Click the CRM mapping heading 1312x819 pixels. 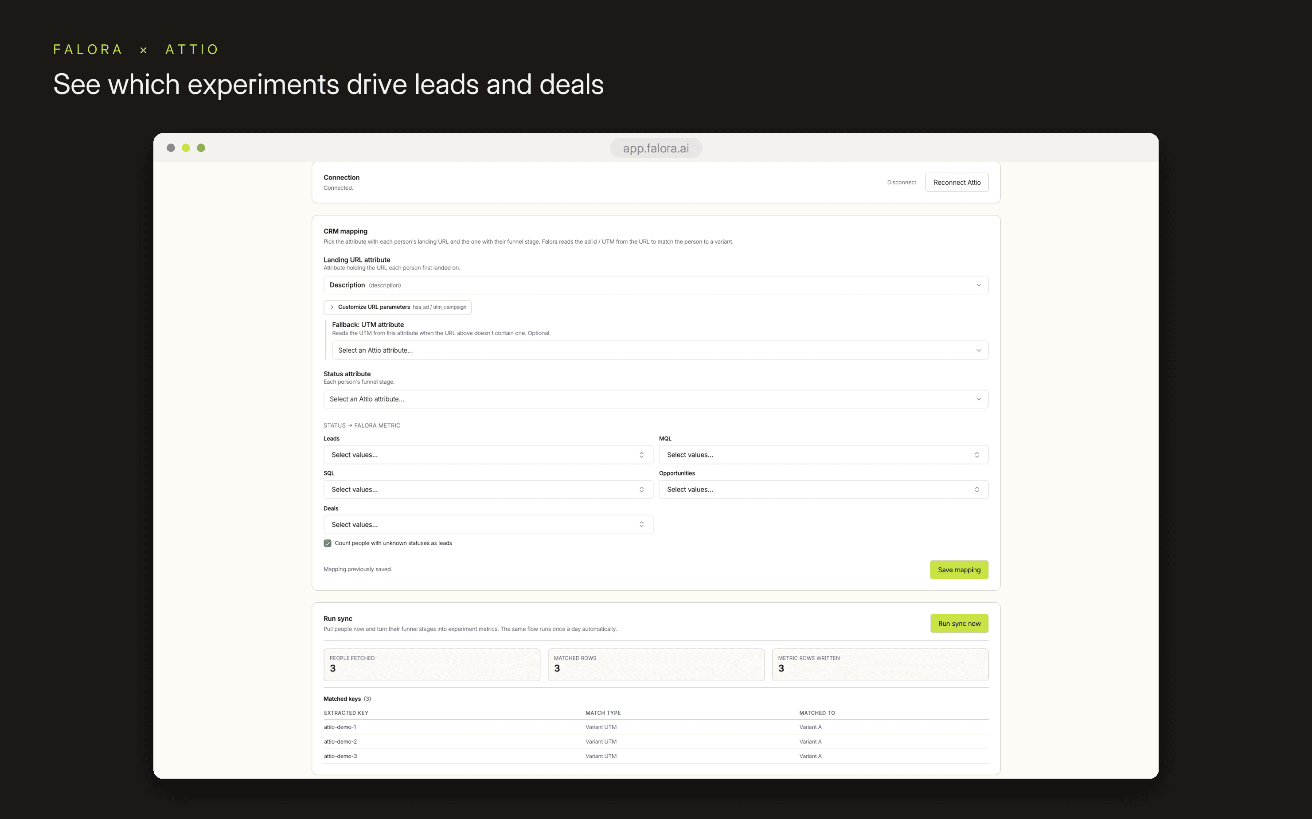345,231
